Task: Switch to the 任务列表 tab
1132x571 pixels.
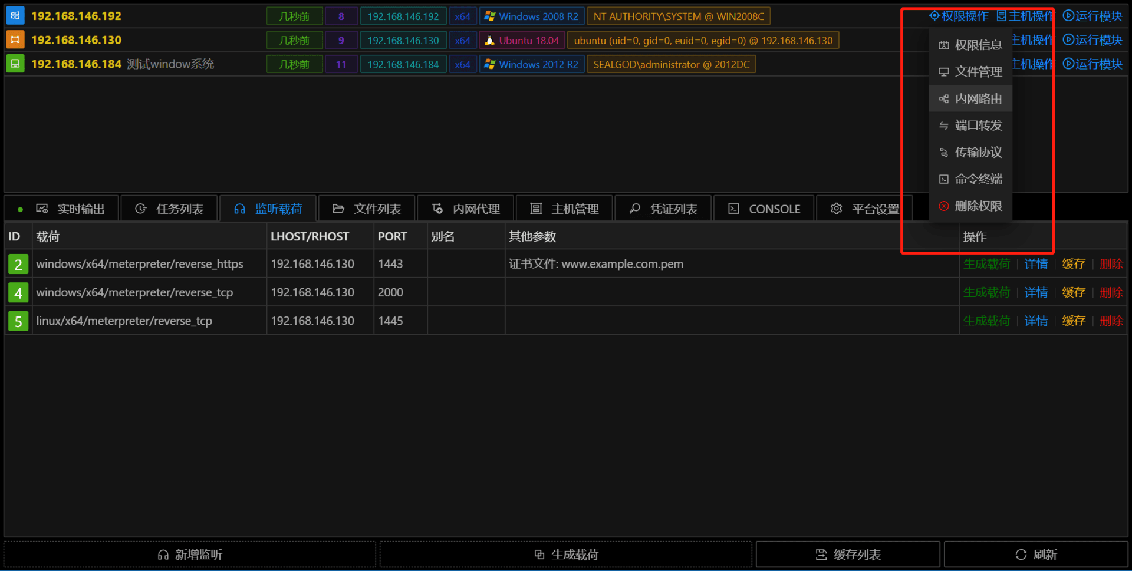Action: click(169, 209)
